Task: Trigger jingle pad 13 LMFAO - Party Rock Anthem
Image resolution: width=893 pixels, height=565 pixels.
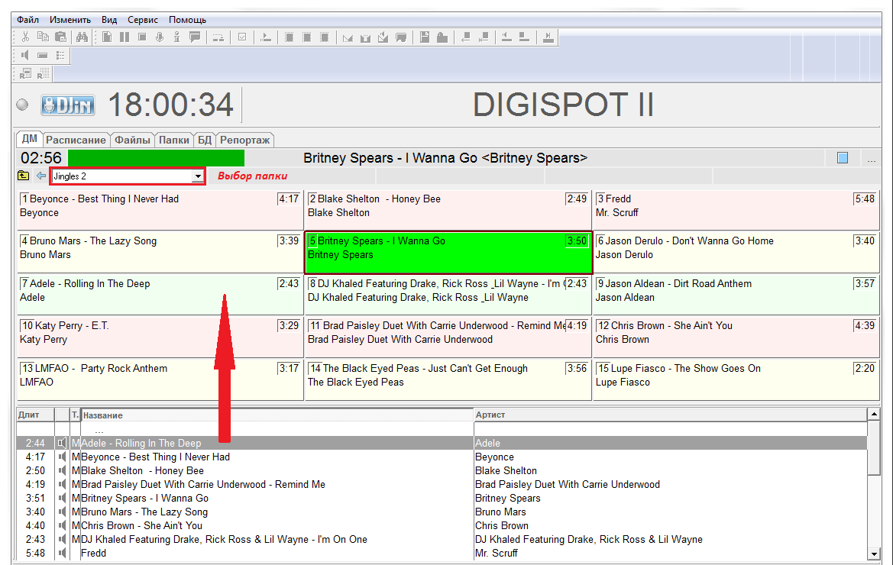Action: coord(160,379)
